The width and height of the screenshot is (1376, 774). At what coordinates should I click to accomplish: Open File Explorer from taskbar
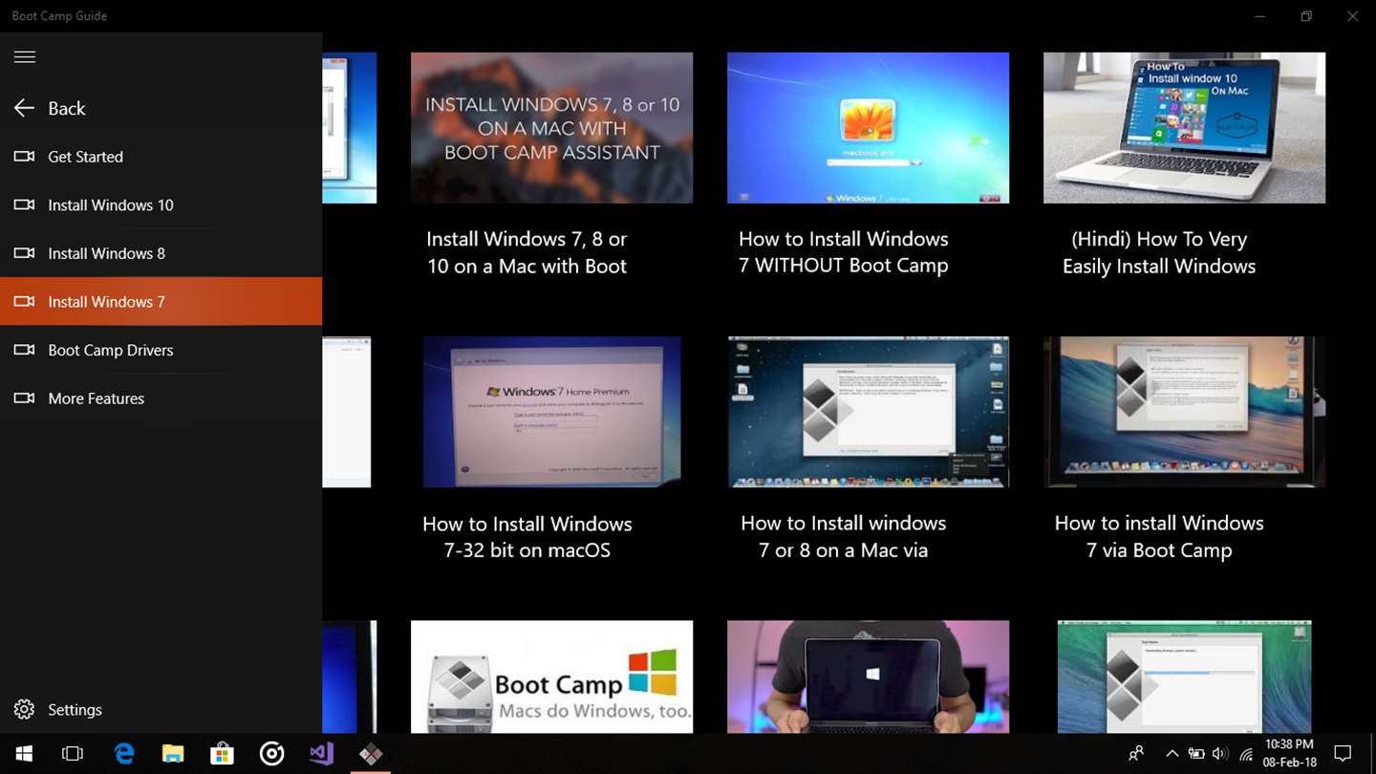pos(173,754)
